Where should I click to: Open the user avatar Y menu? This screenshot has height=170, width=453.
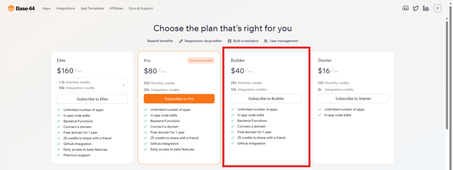[x=438, y=8]
